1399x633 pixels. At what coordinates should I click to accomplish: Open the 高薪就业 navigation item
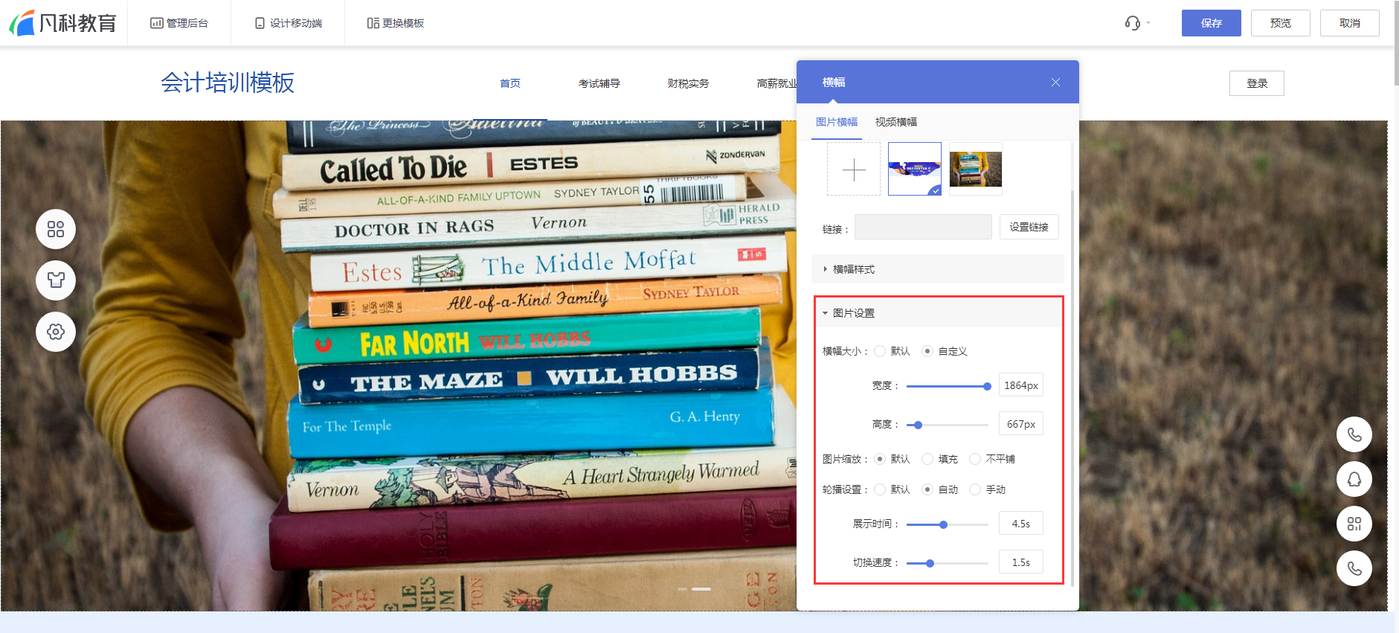[x=776, y=83]
